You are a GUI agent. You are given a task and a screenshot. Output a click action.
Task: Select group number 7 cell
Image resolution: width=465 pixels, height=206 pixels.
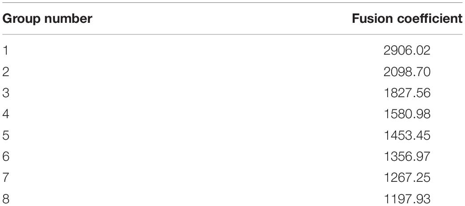point(5,177)
